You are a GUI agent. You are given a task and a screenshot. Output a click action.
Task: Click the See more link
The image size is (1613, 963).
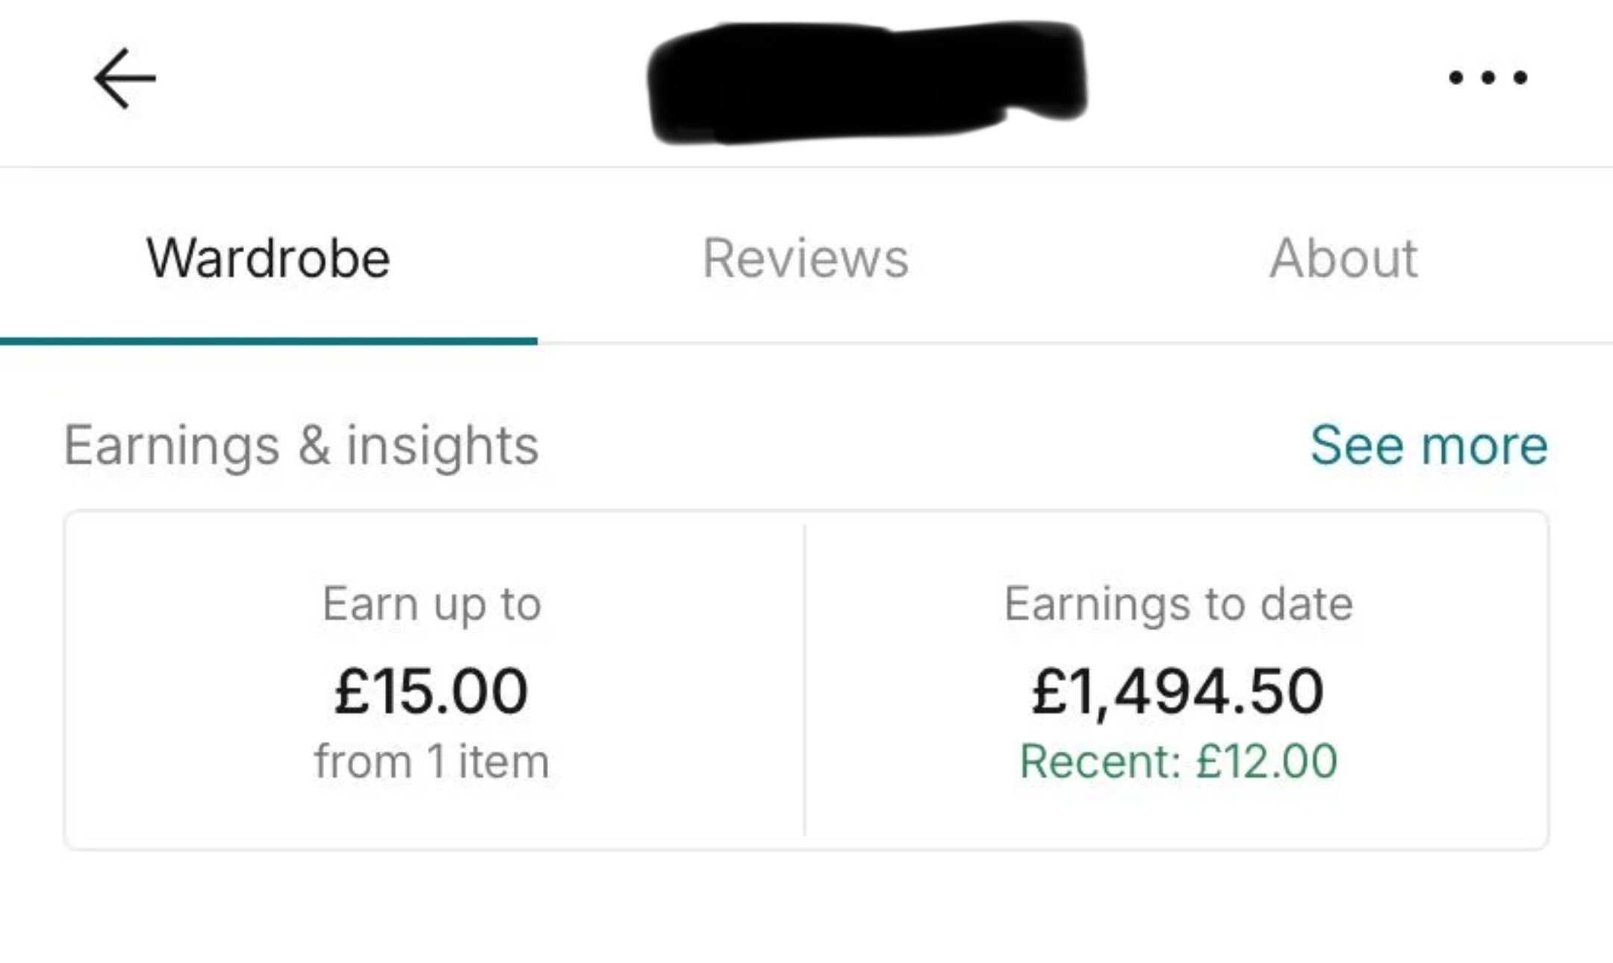(x=1429, y=445)
